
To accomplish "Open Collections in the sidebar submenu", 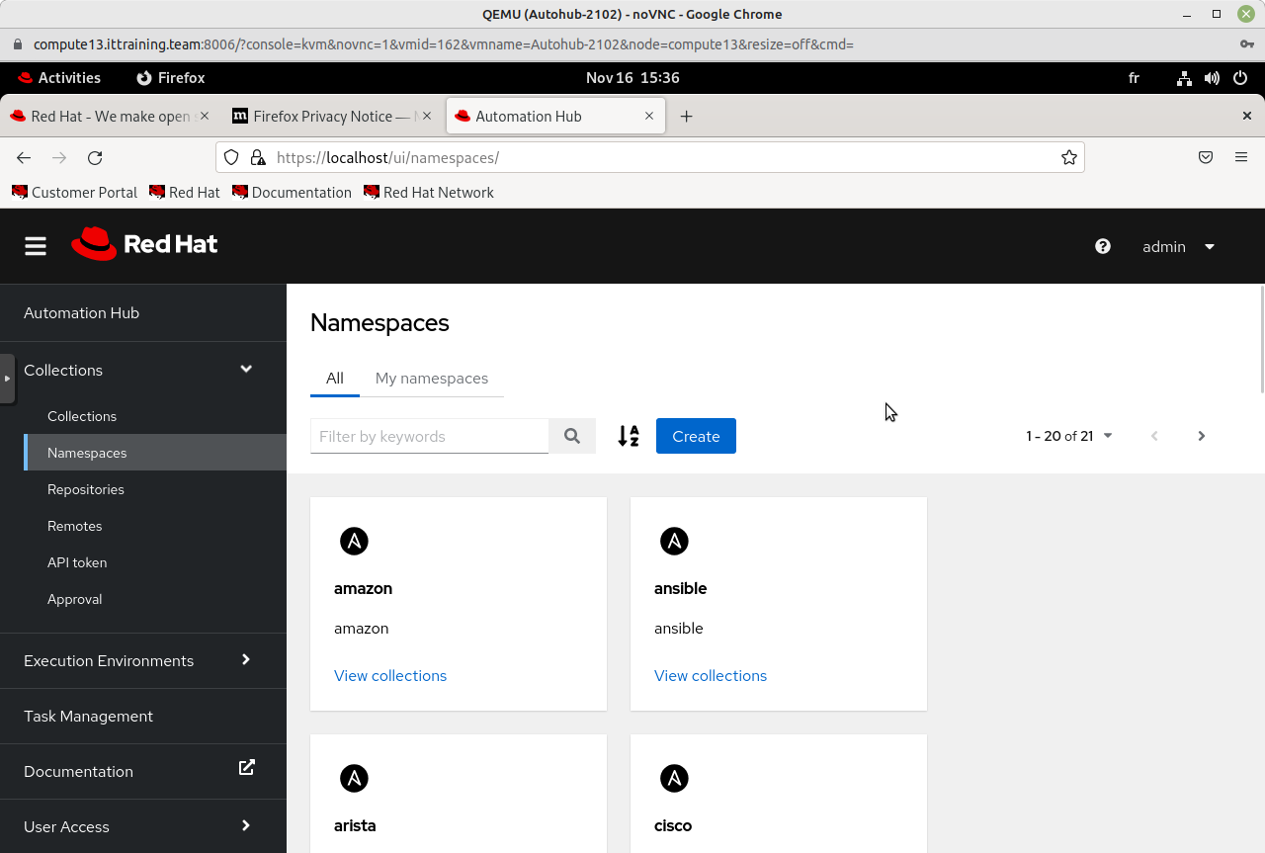I will click(x=82, y=416).
